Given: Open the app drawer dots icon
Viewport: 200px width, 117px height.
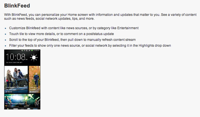Looking at the screenshot, I should (x=22, y=108).
